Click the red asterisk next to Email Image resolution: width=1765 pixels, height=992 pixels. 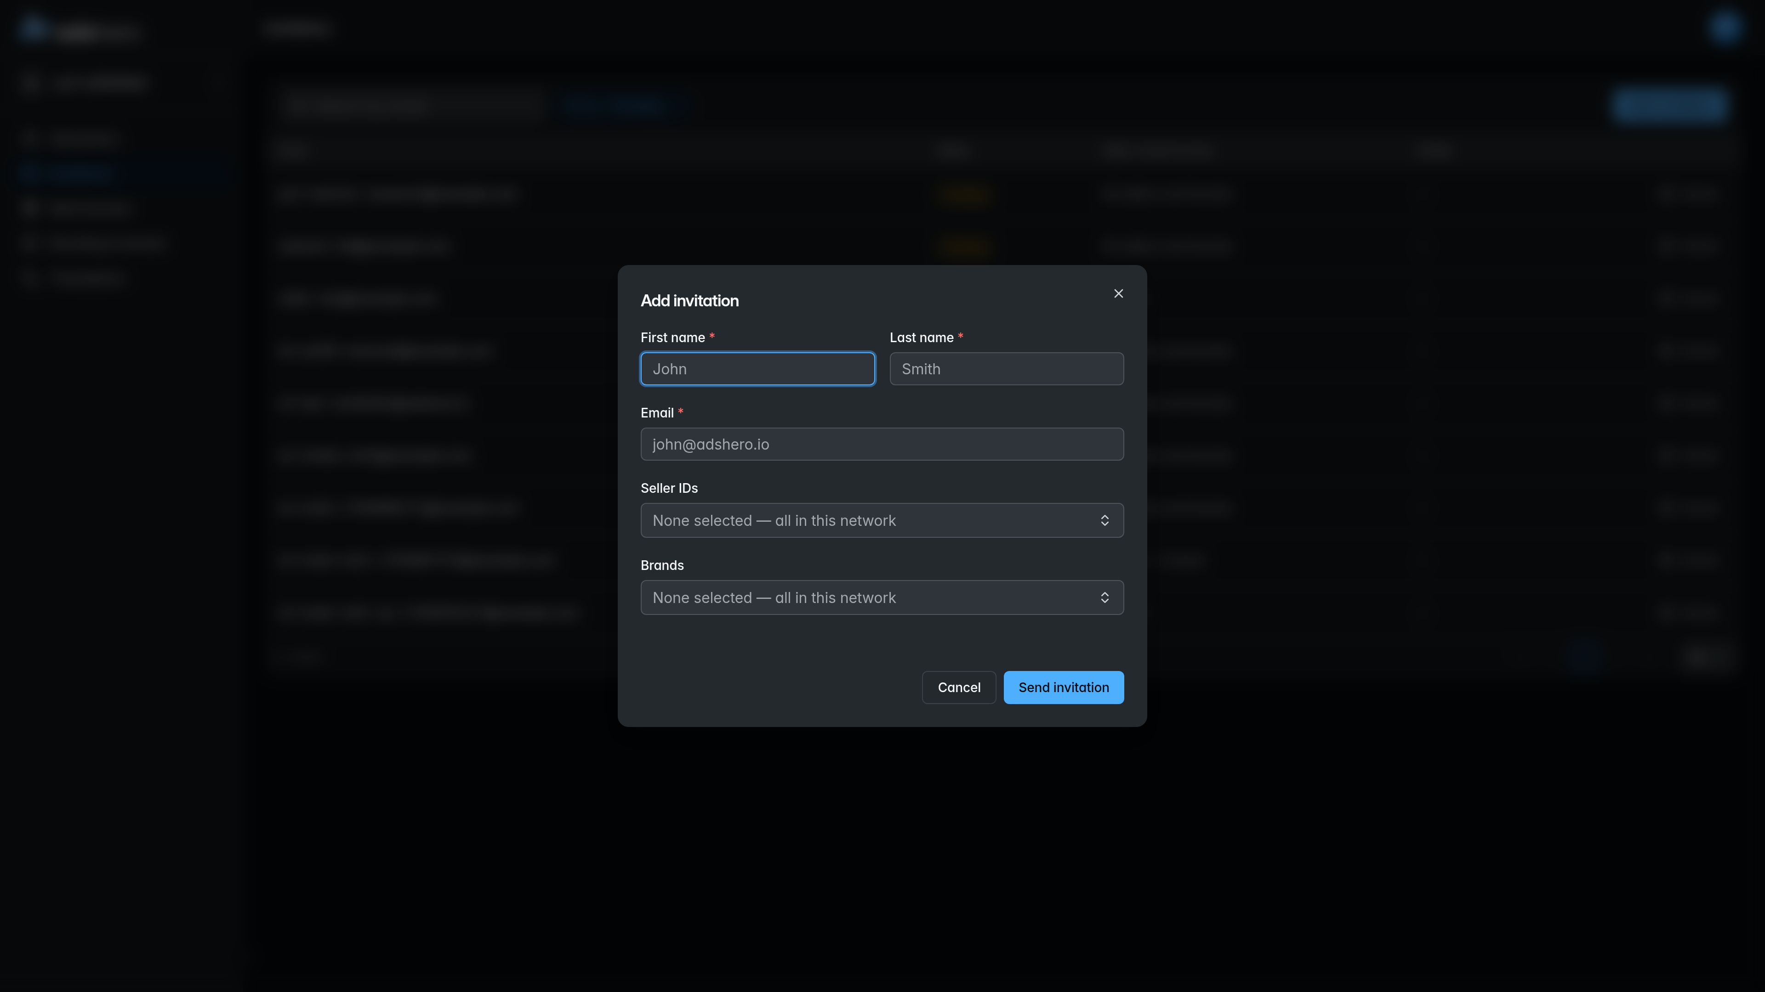(x=680, y=411)
